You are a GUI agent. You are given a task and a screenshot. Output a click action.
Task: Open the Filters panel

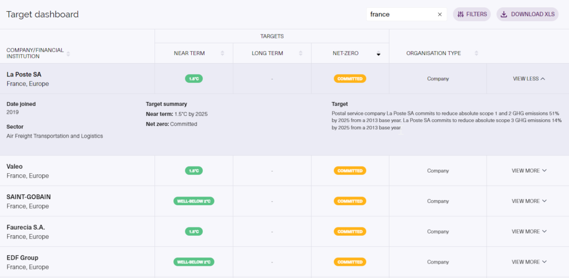tap(472, 14)
